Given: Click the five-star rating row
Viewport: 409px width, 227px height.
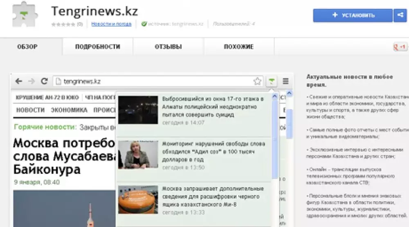Looking at the screenshot, I should [63, 24].
